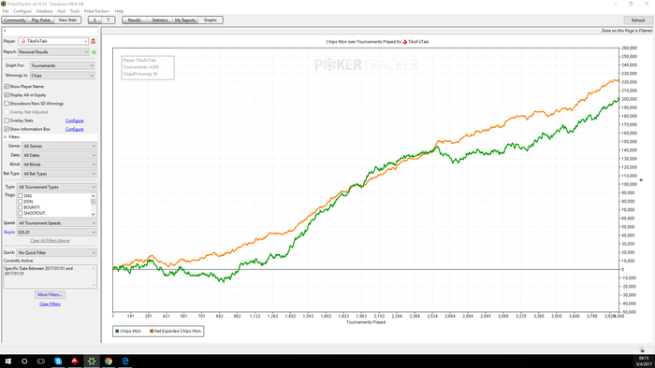Image resolution: width=655 pixels, height=368 pixels.
Task: Open the Report dropdown set to Personal Results
Action: click(53, 52)
